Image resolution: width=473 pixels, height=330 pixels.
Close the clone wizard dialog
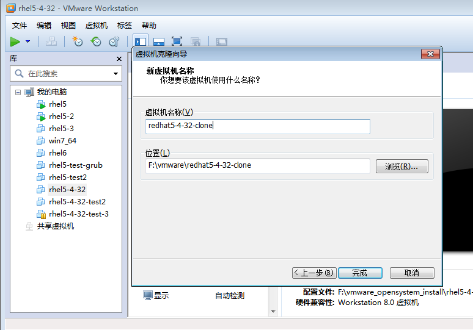(x=430, y=54)
